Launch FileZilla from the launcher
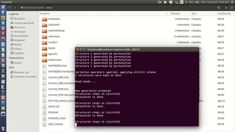 click(3, 34)
